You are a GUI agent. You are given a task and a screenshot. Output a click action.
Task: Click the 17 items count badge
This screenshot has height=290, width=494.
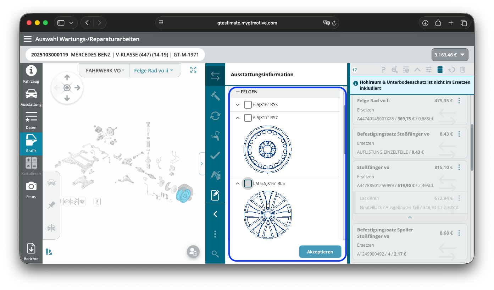[355, 70]
